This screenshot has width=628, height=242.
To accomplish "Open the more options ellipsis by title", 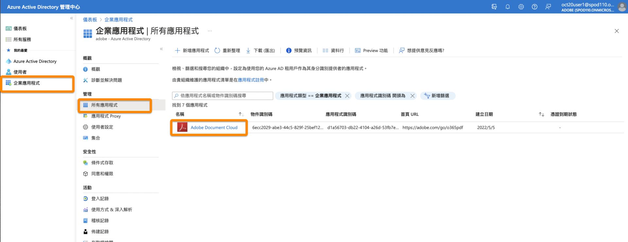I will (x=210, y=31).
